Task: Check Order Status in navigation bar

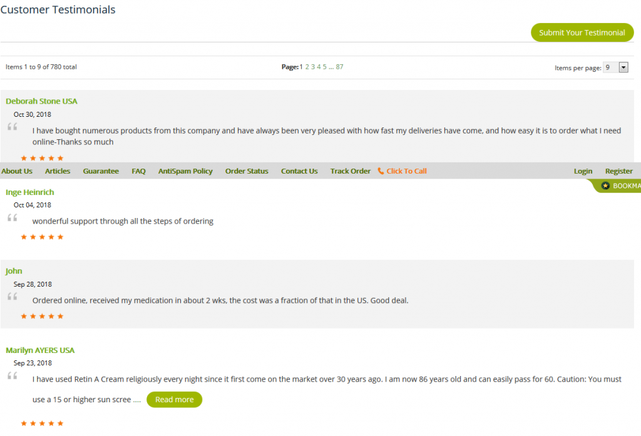Action: tap(247, 171)
